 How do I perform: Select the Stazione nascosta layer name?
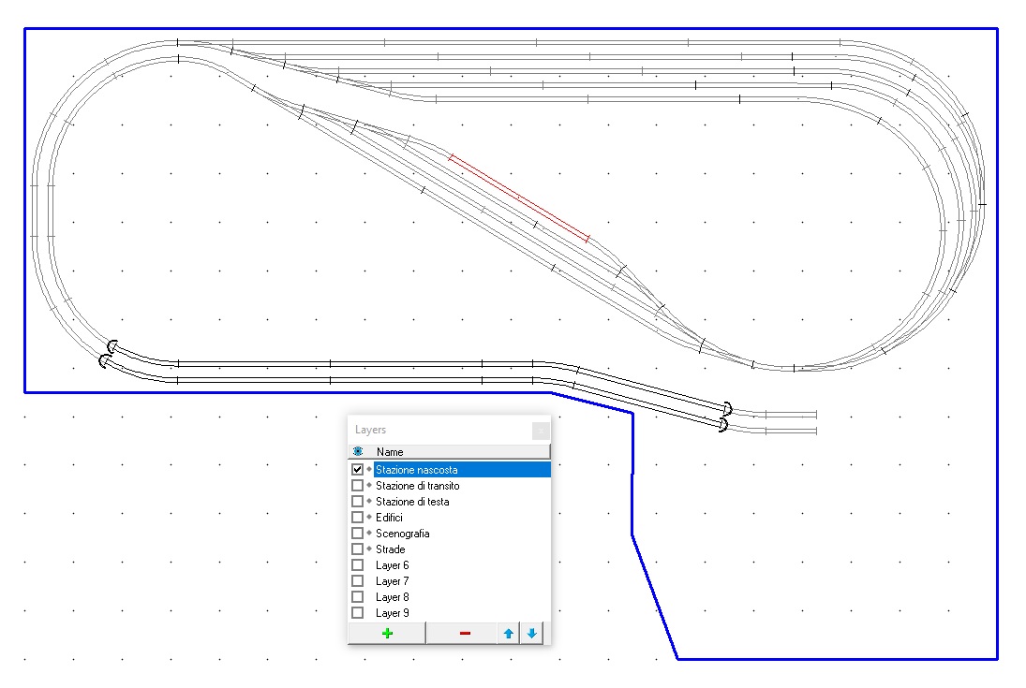point(416,470)
